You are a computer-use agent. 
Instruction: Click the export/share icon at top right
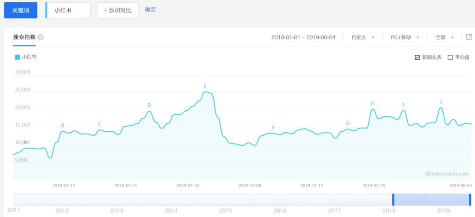click(x=469, y=37)
